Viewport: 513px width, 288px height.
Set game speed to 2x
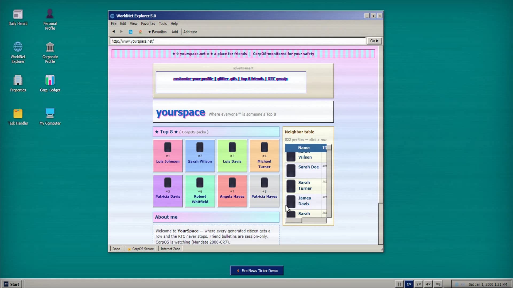[419, 284]
